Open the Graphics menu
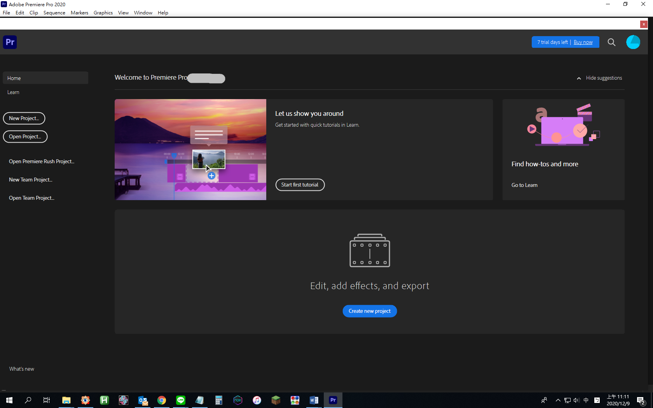Screen dimensions: 653x408 (x=103, y=12)
